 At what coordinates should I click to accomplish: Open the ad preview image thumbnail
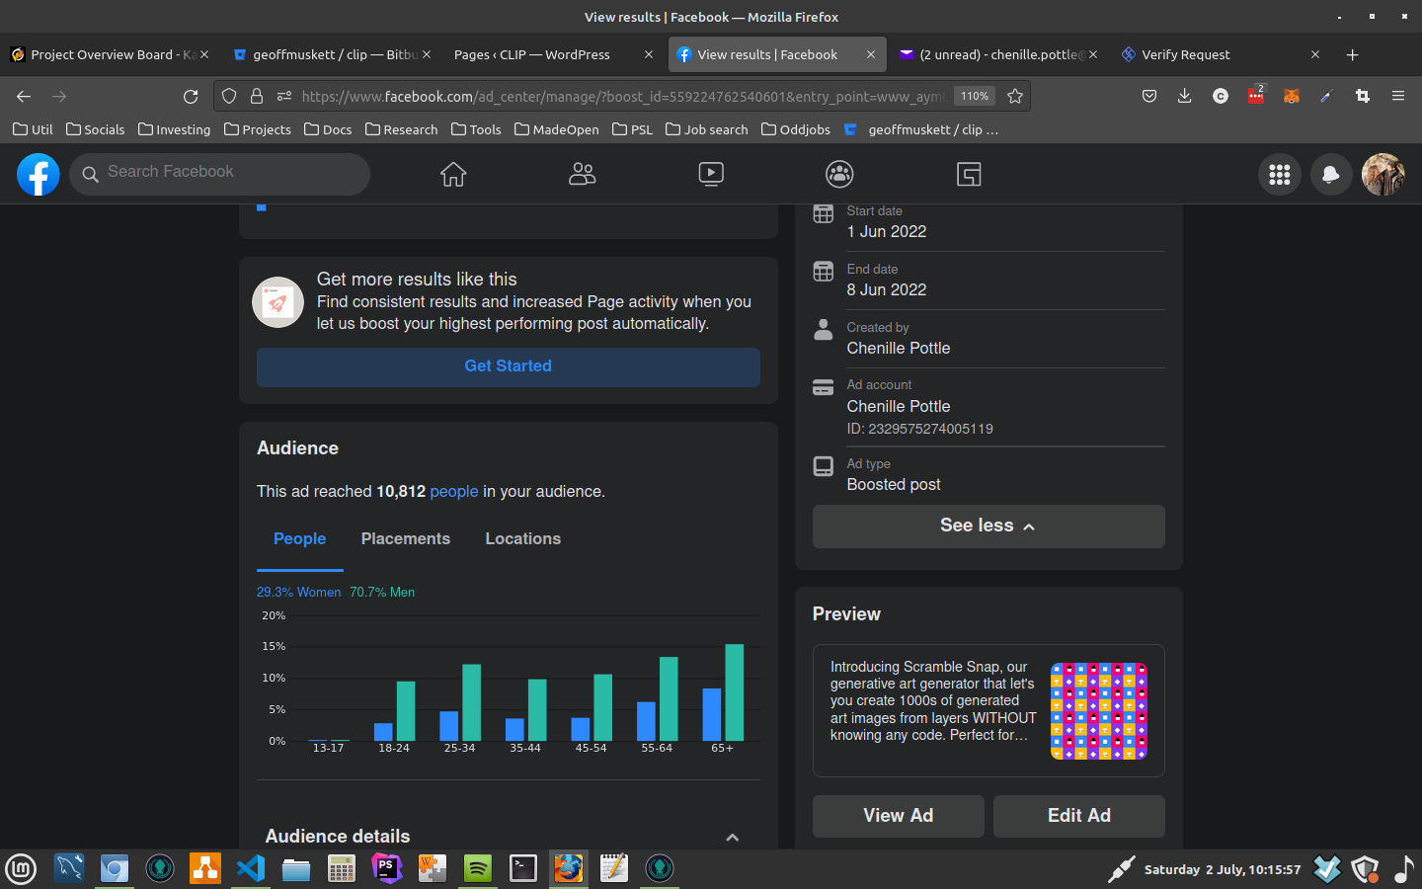pos(1099,711)
